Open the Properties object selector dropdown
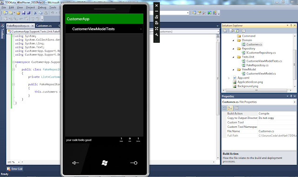Viewport: 298px width, 177px height. (295, 102)
